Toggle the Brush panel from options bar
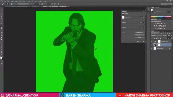 coord(12,4)
